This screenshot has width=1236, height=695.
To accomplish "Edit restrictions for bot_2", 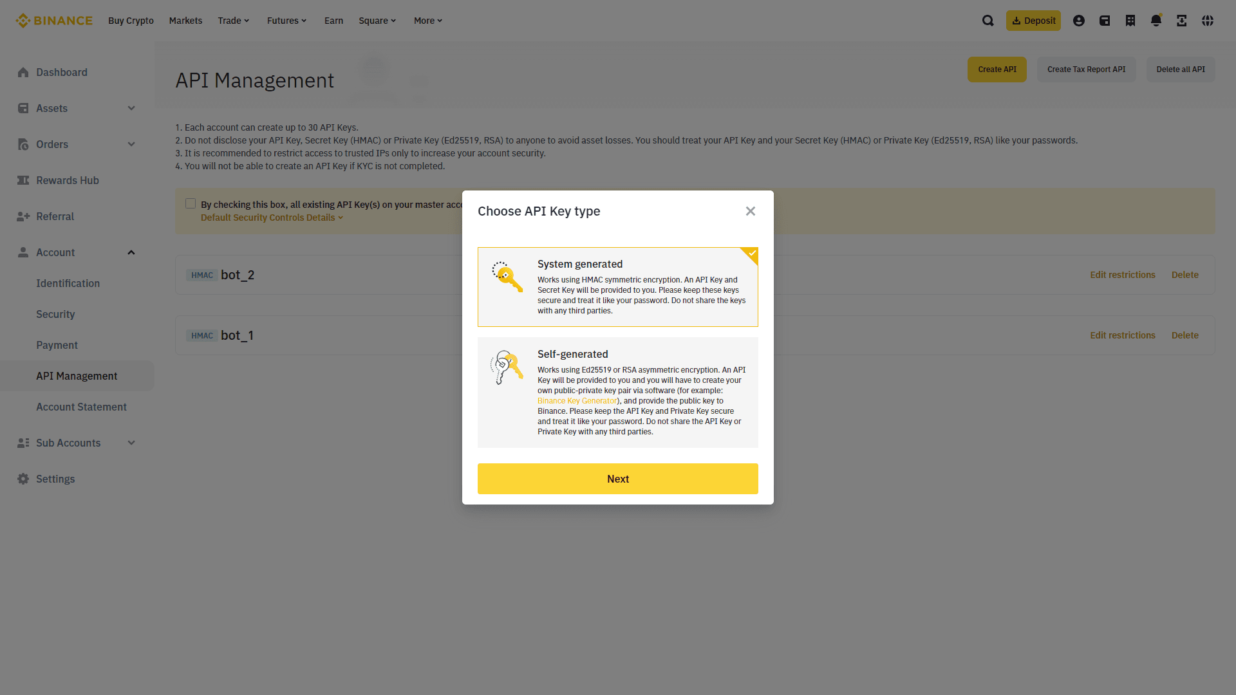I will coord(1123,275).
